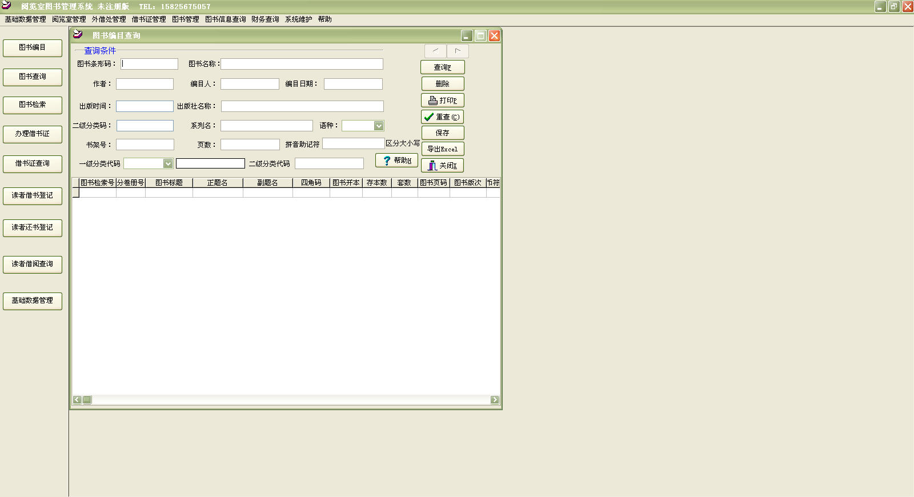Minimize the 图书编目查询 dialog window
Image resolution: width=914 pixels, height=497 pixels.
tap(467, 35)
